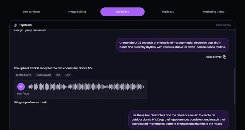Click the copy icon in Copy prompt
Viewport: 245px width, 130px height.
coord(225,57)
